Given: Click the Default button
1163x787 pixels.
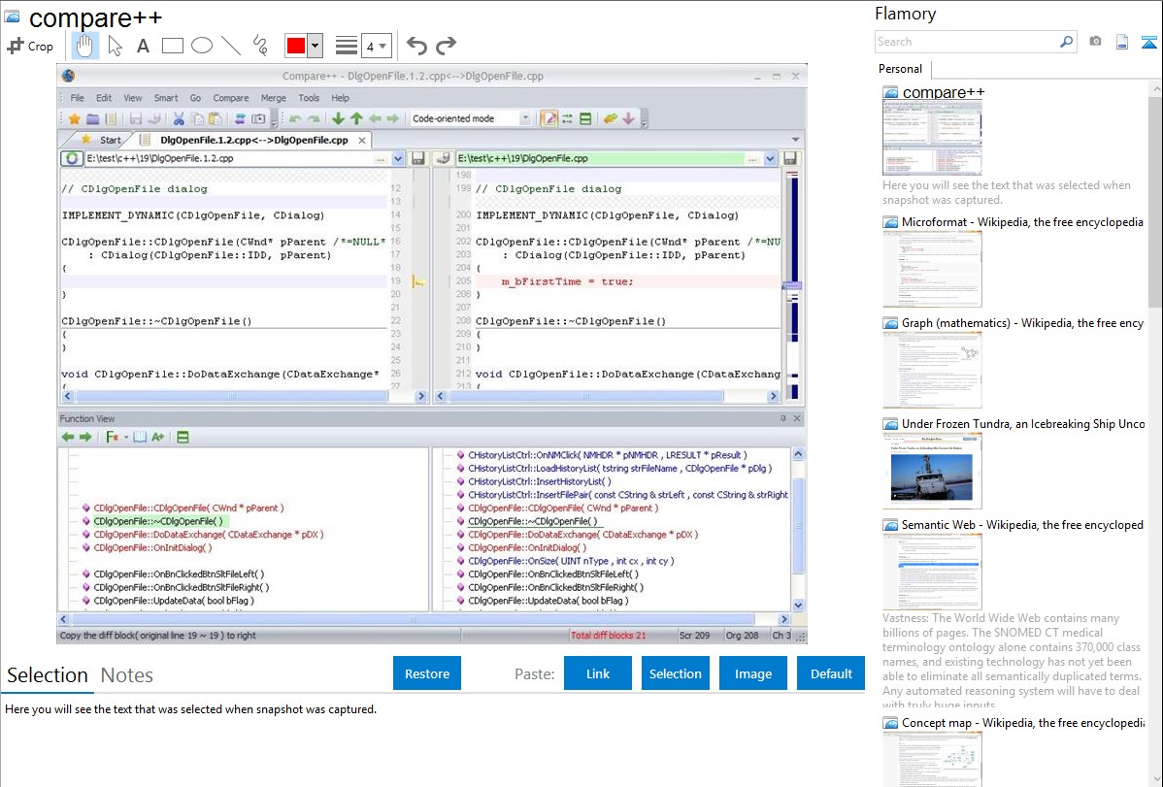Looking at the screenshot, I should pyautogui.click(x=831, y=673).
